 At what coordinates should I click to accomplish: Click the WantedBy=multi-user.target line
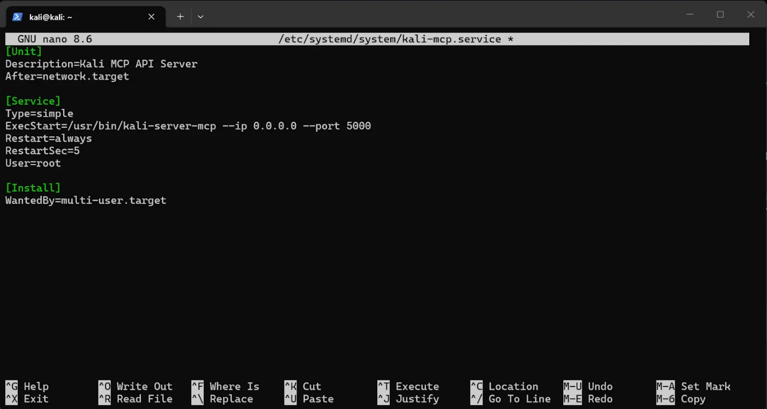pos(86,200)
